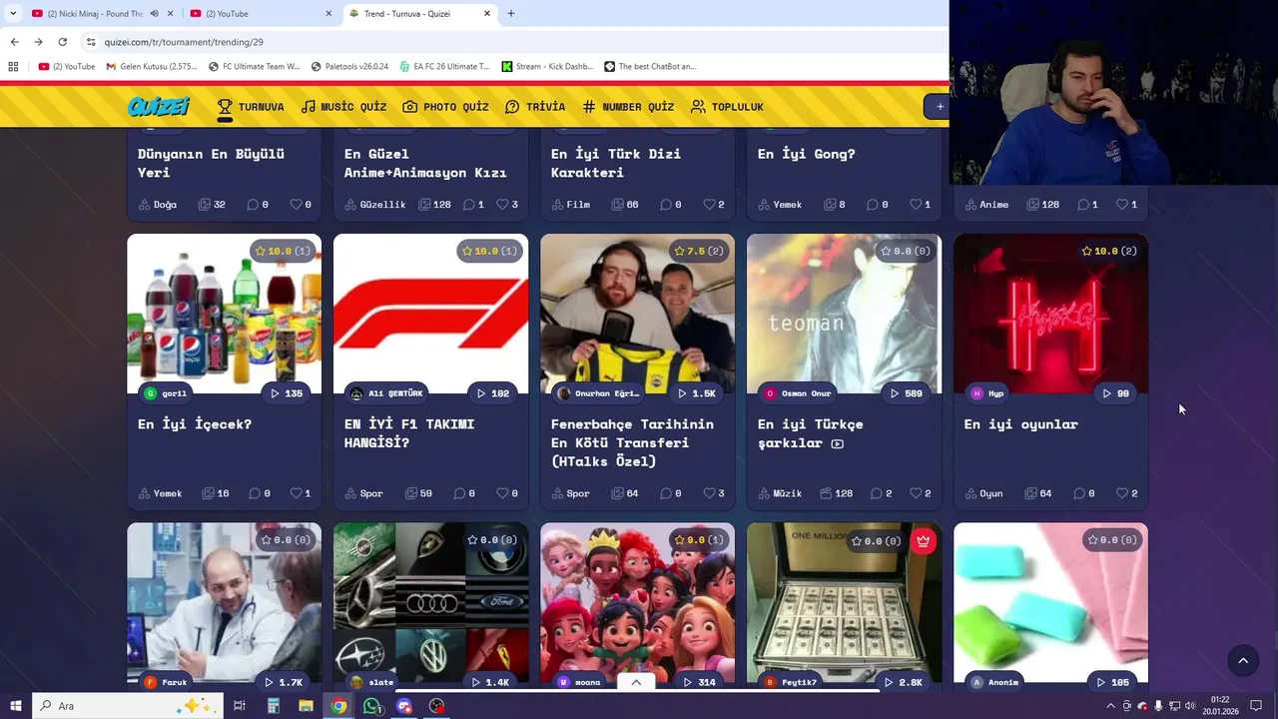Switch to Music Quiz tab
Image resolution: width=1278 pixels, height=719 pixels.
[343, 107]
